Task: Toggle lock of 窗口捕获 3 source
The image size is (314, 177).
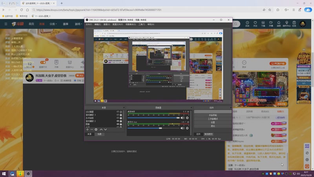Action: click(x=121, y=115)
